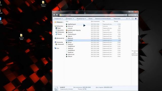Screen dimensions: 162x91
Task: Select the Hand.ani file
Action: pyautogui.click(x=93, y=32)
